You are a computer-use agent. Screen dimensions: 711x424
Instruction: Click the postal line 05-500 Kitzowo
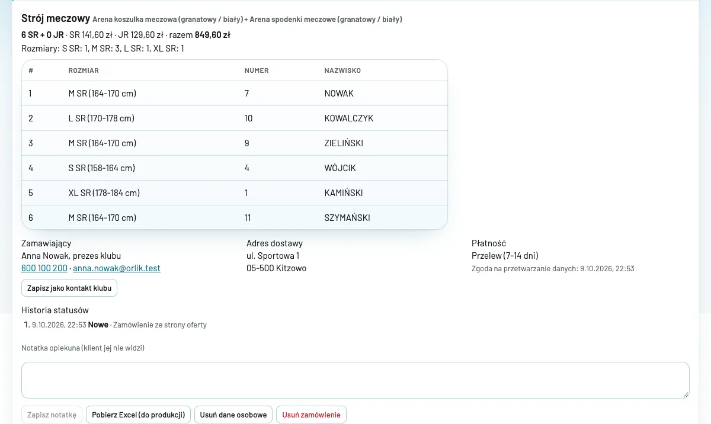point(276,268)
